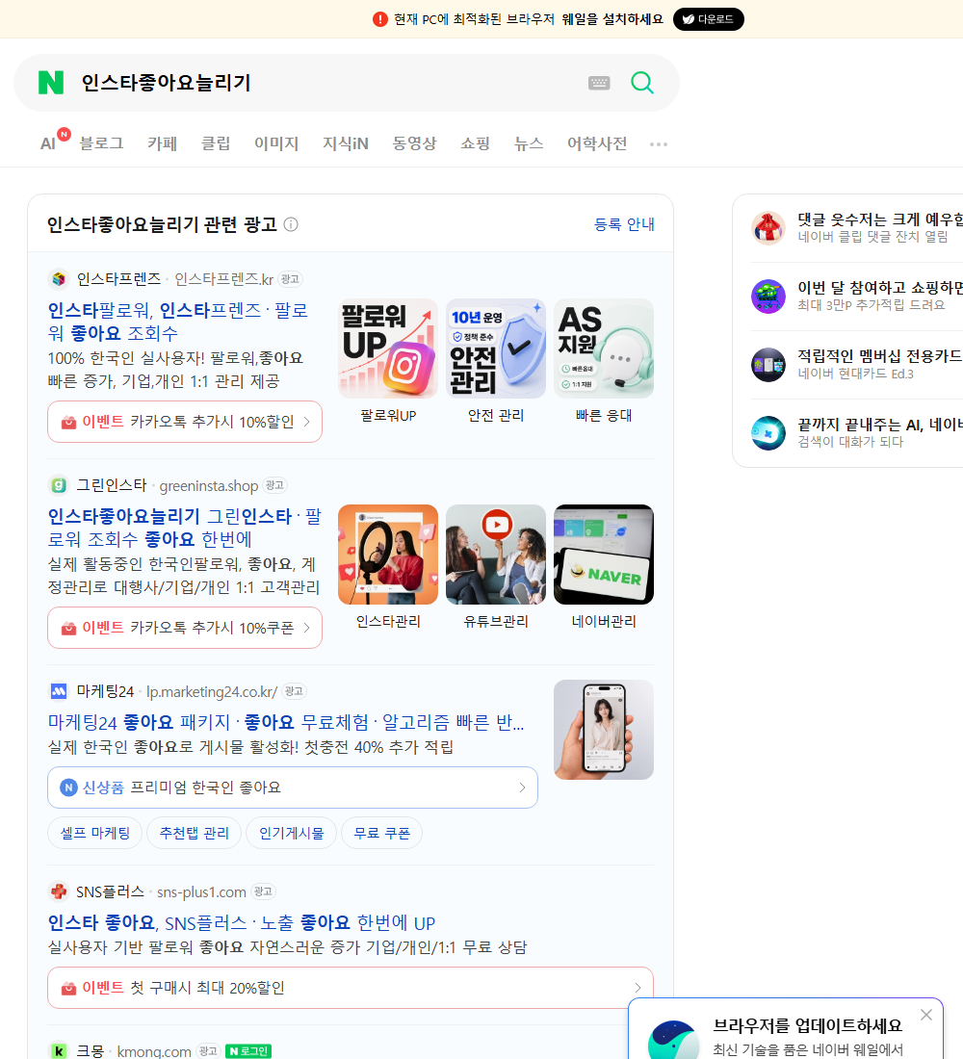Open the 카카오톡 추가시 10%쿠폰 event banner
The image size is (963, 1059).
185,628
